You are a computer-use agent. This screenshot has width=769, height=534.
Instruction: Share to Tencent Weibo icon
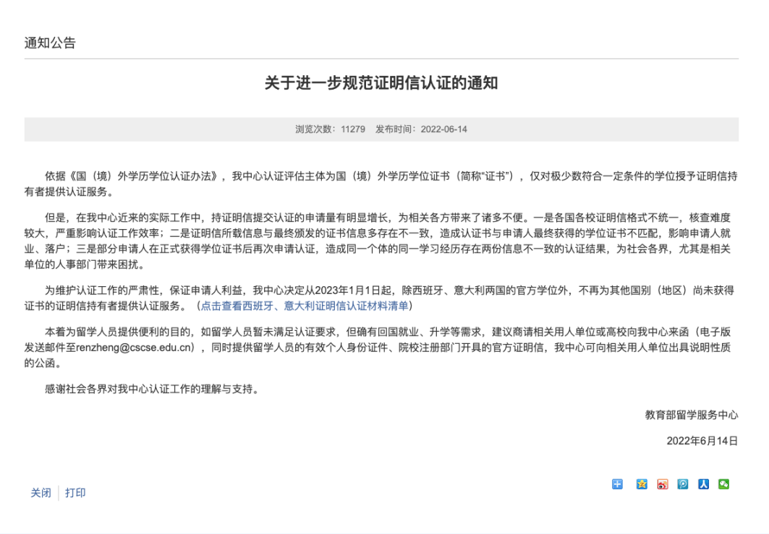click(x=683, y=484)
